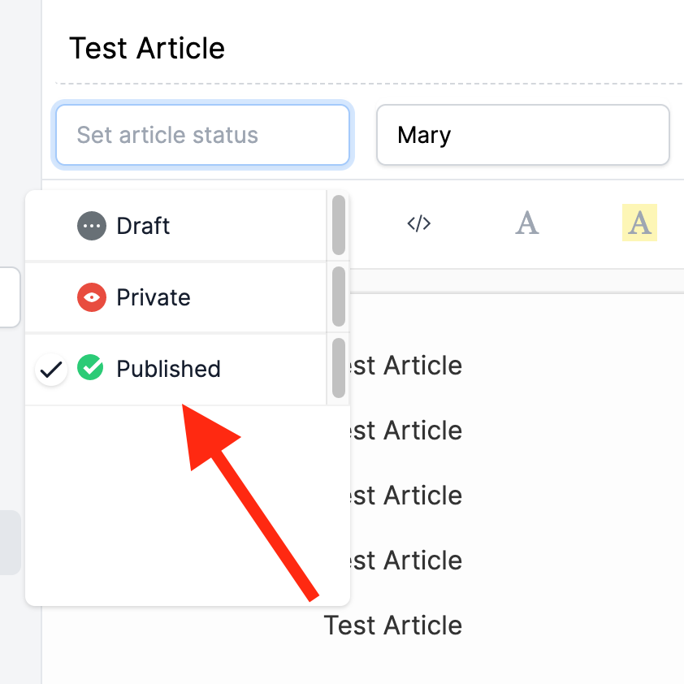Click the scrollbar beside Draft option
Image resolution: width=684 pixels, height=684 pixels.
tap(339, 225)
